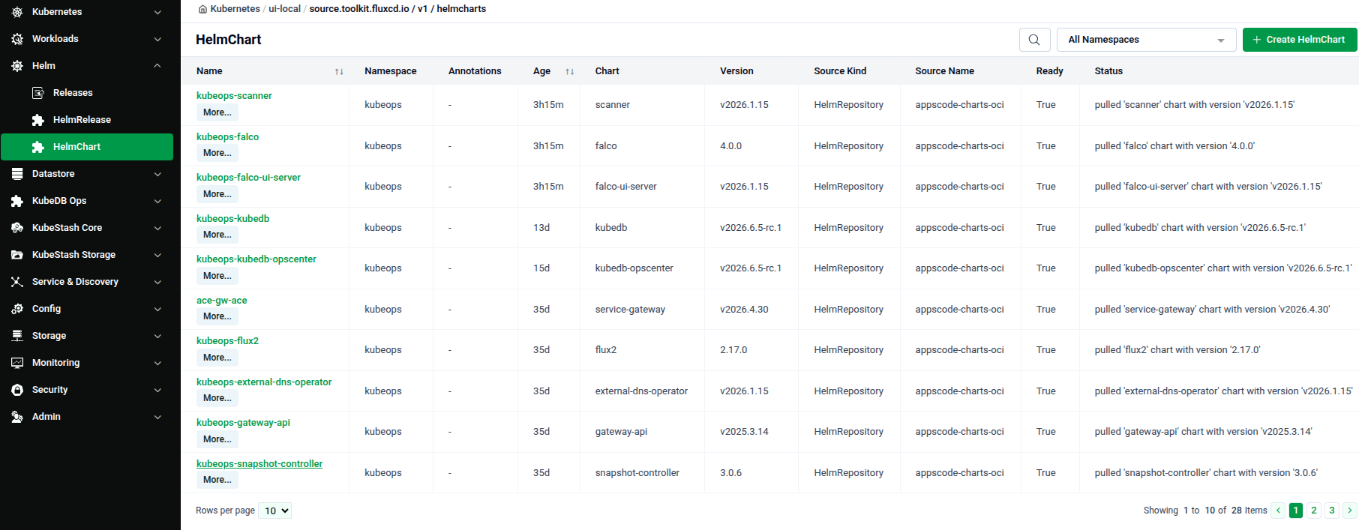The height and width of the screenshot is (530, 1359).
Task: Click the Admin user icon
Action: (x=17, y=417)
